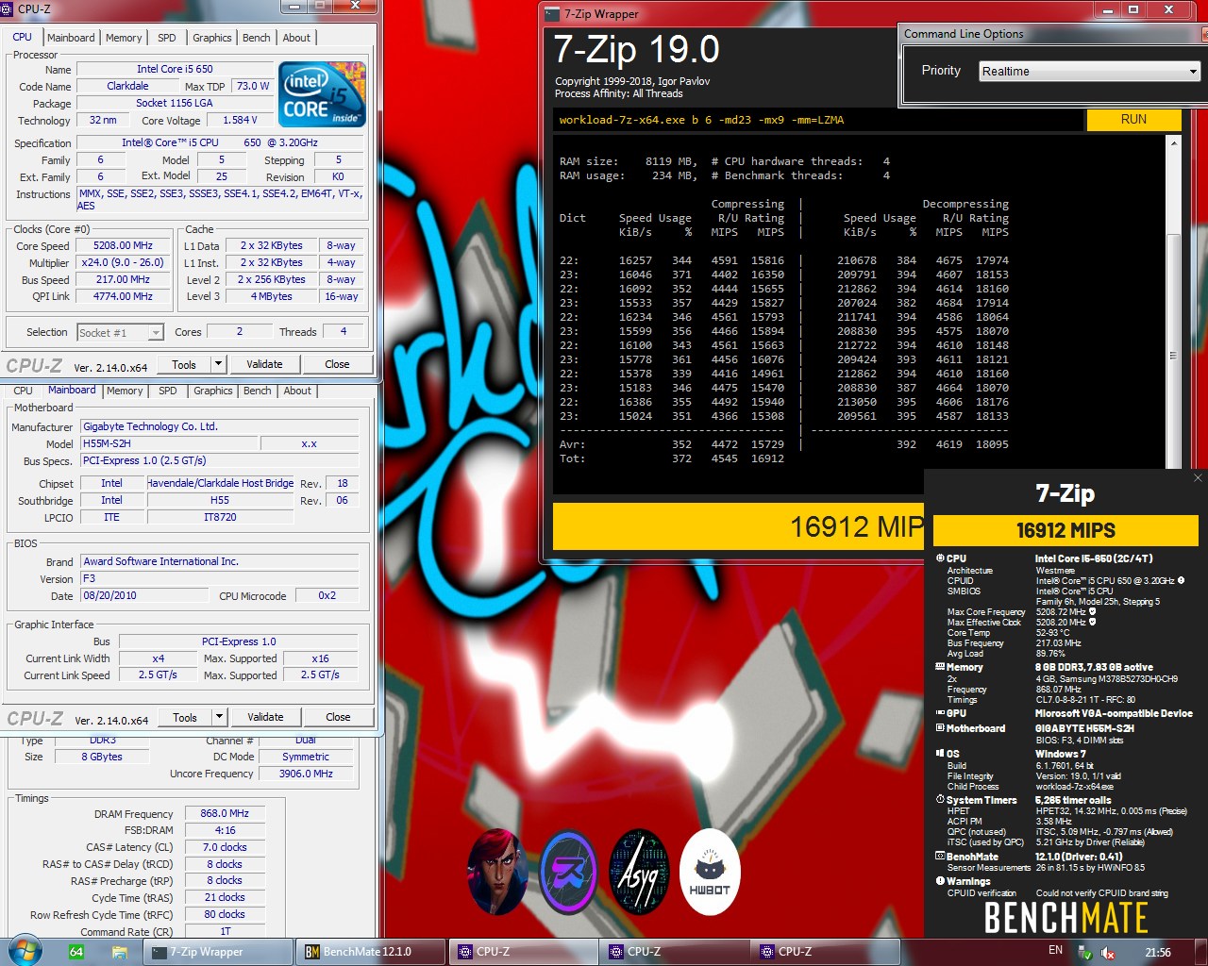1208x966 pixels.
Task: Click the red-haired character avatar
Action: [x=497, y=873]
